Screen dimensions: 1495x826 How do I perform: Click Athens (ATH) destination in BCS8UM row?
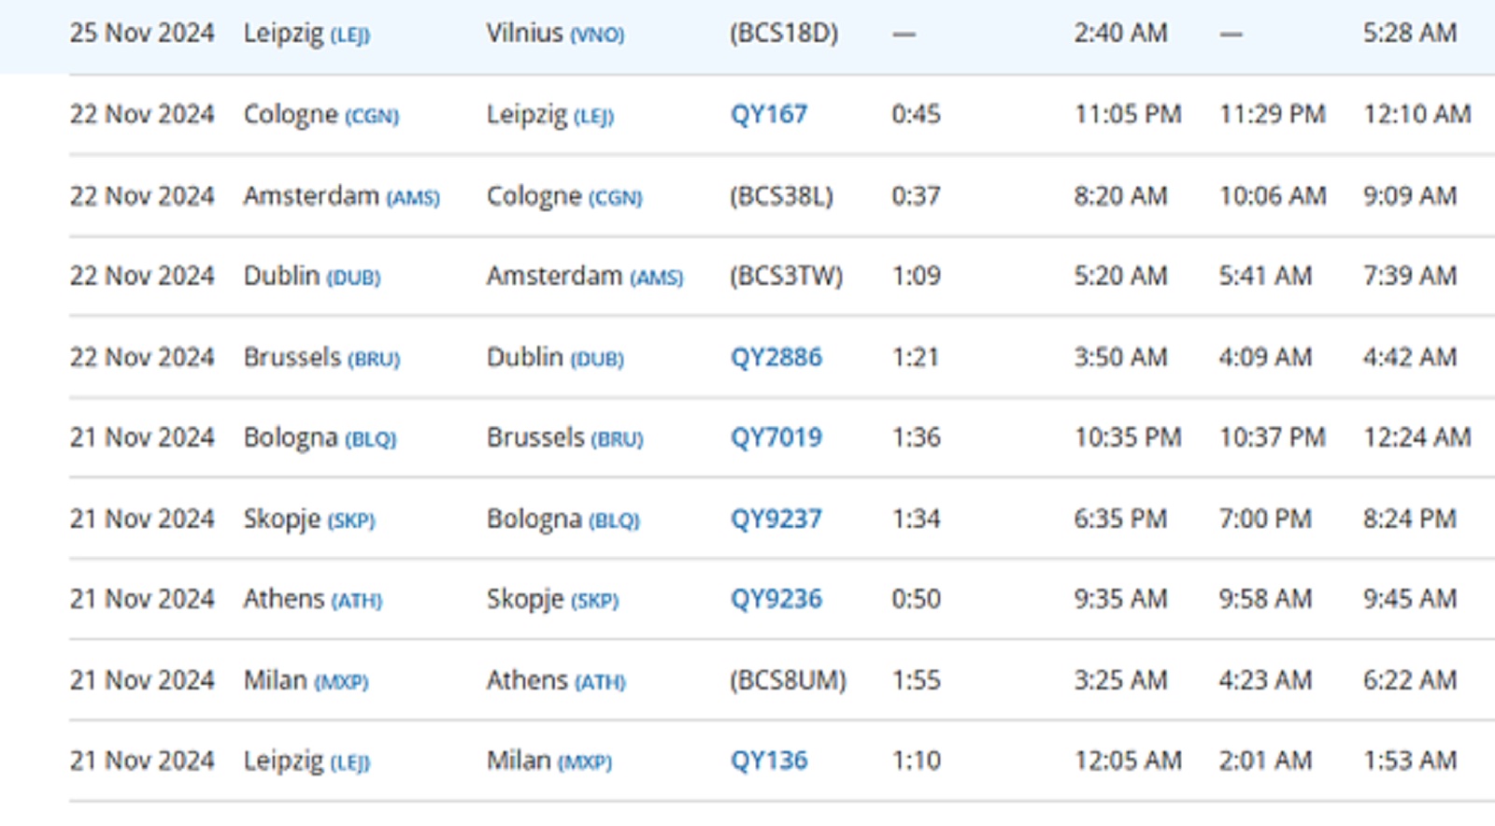click(x=555, y=681)
